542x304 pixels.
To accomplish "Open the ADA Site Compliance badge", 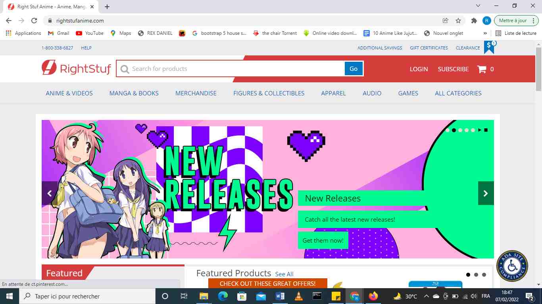I will (512, 266).
